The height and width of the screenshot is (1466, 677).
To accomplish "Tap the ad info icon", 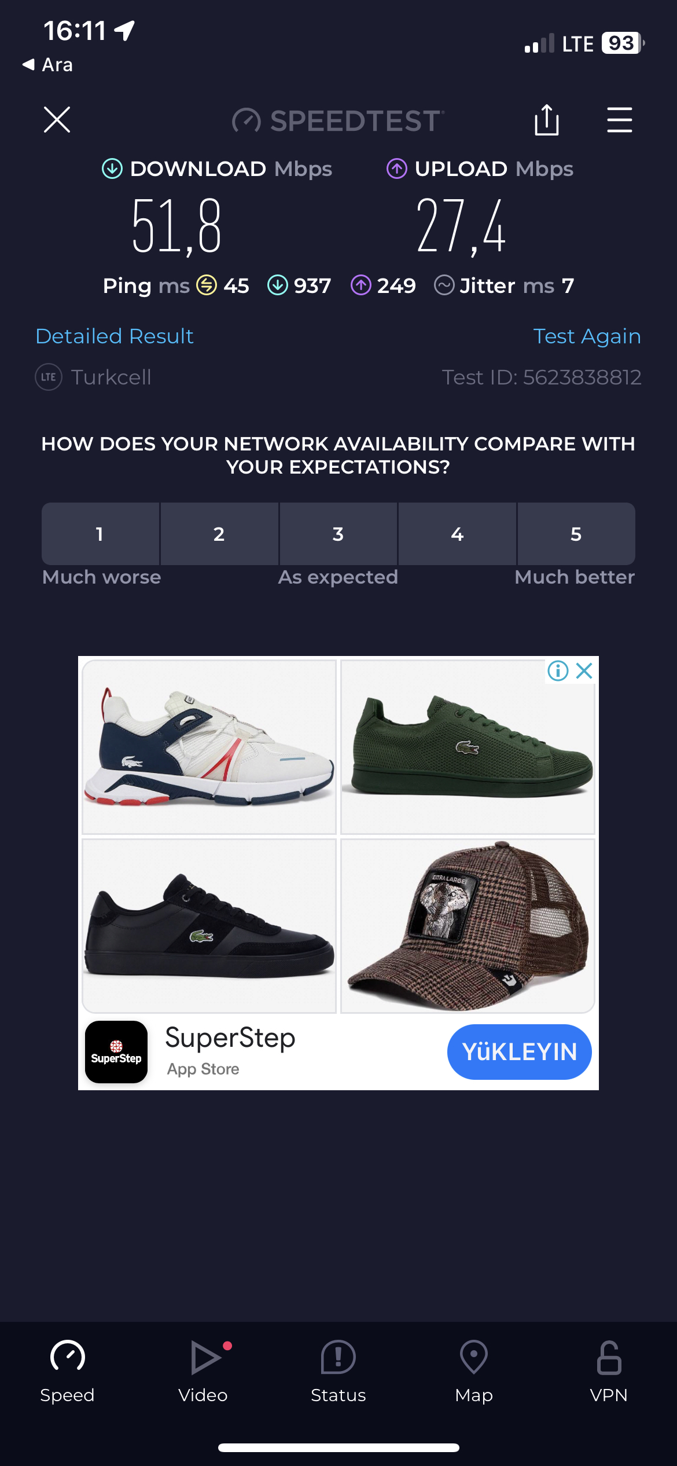I will pos(558,671).
